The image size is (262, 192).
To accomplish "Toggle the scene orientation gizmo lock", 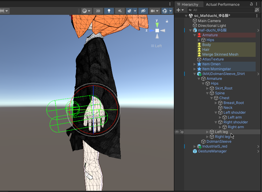I will coord(167,21).
